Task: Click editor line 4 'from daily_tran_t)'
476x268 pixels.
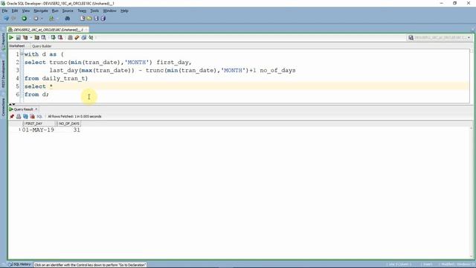Action: tap(57, 78)
